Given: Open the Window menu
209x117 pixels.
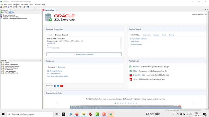Looking at the screenshot, I should tap(38, 5).
